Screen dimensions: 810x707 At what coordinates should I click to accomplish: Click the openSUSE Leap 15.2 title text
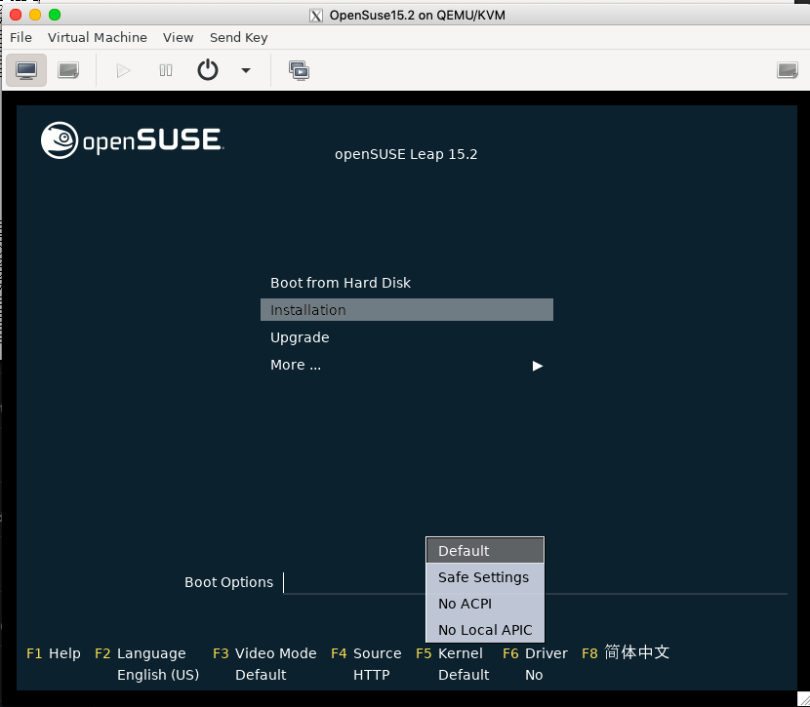click(x=406, y=154)
